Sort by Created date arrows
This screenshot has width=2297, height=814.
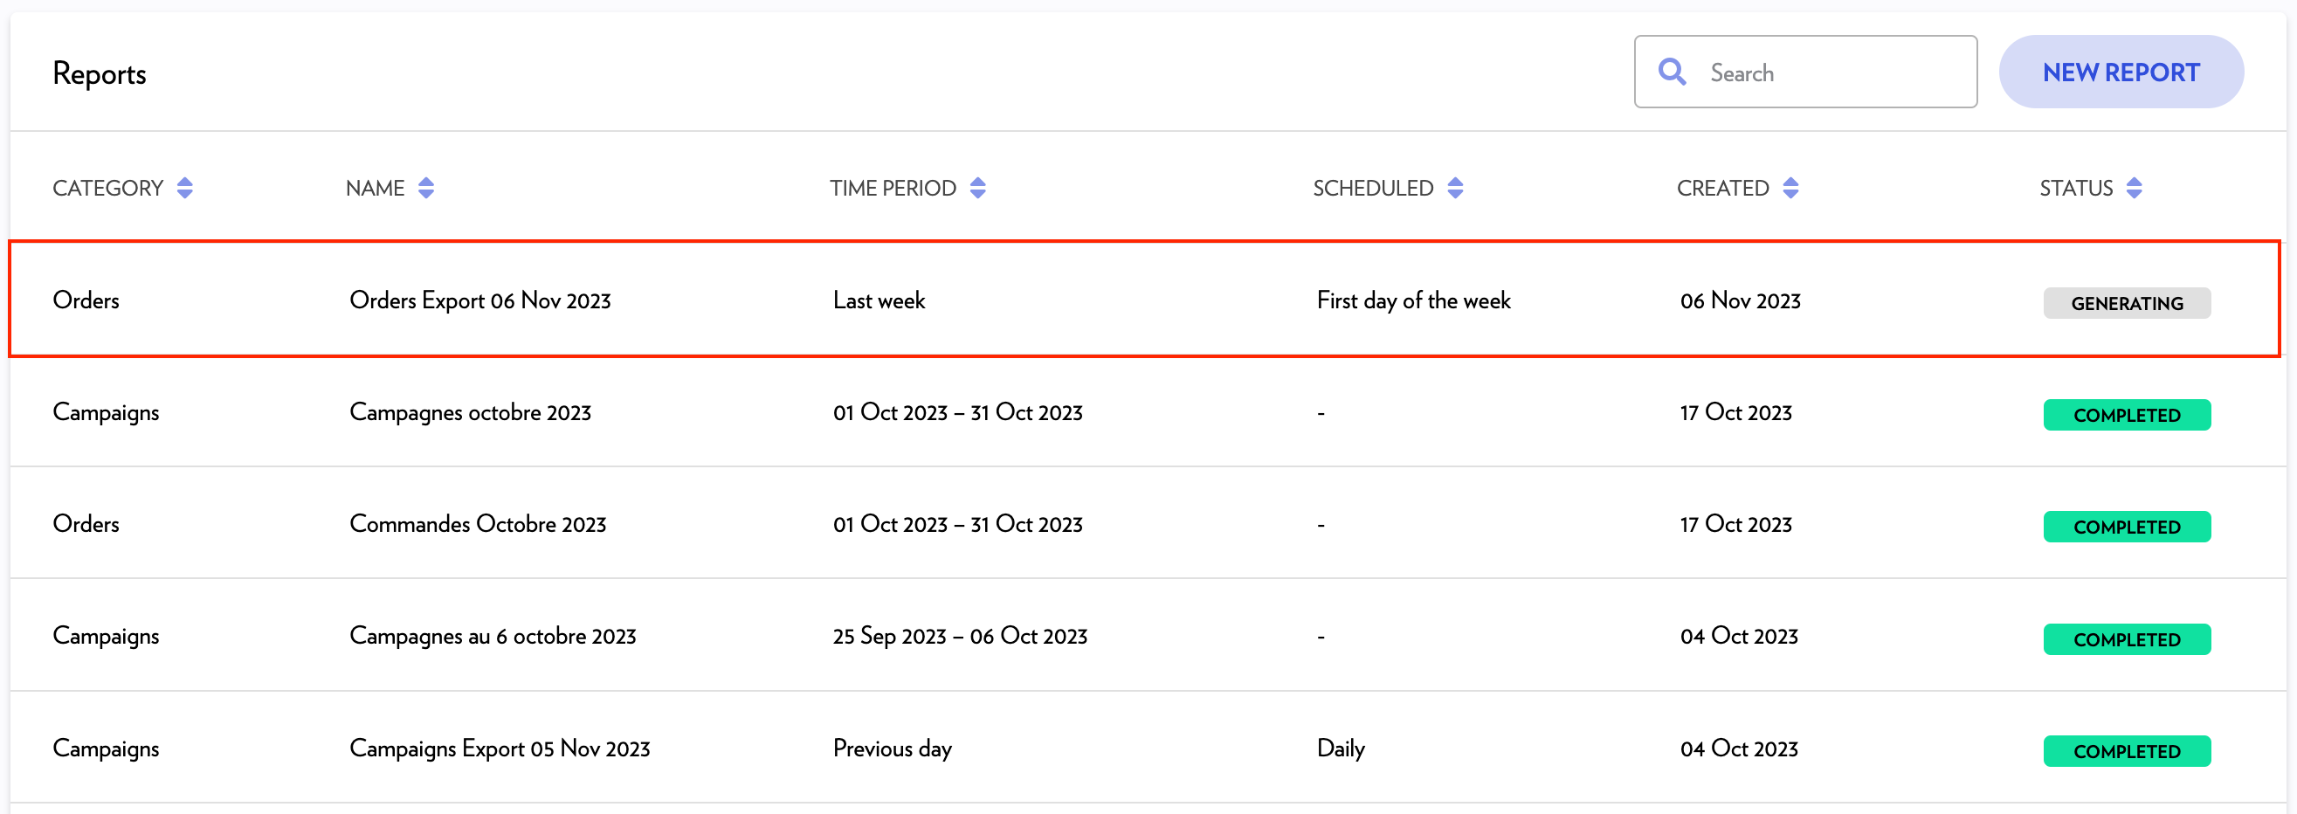1790,188
